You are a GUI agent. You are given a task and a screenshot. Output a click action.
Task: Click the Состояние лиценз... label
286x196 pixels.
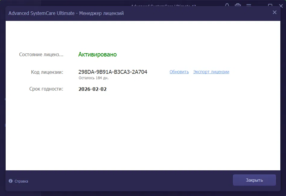click(x=41, y=54)
